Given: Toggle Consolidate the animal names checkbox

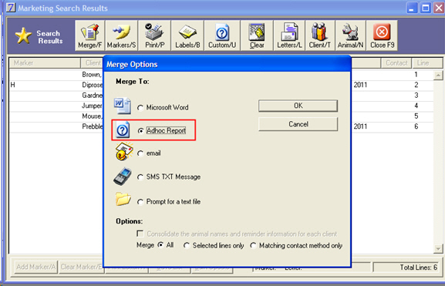Looking at the screenshot, I should [x=140, y=234].
